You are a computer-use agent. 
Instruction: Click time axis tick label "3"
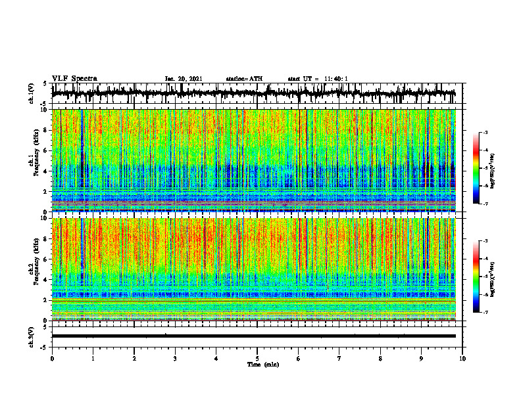pos(175,359)
